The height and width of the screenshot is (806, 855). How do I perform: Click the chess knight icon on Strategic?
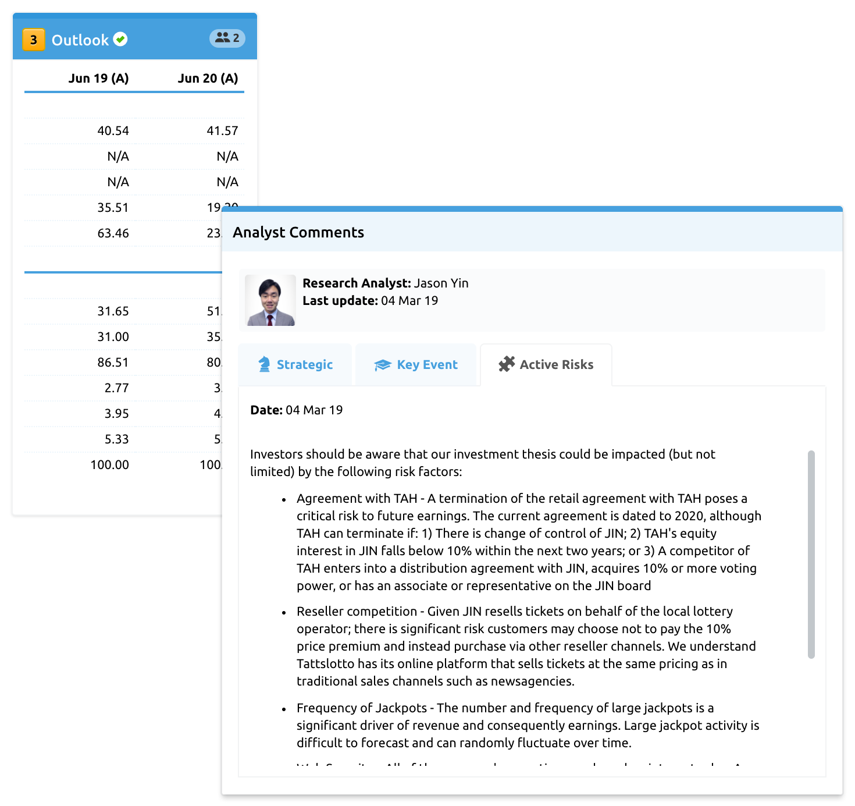pos(264,364)
